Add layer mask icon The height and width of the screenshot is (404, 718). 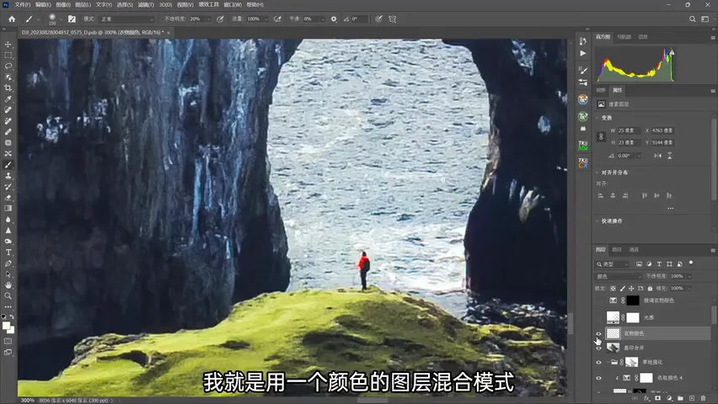[x=657, y=398]
